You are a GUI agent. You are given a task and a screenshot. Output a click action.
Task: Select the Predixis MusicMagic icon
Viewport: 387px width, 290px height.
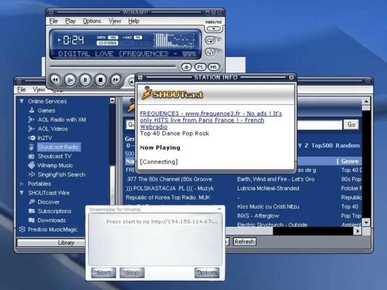[x=22, y=229]
